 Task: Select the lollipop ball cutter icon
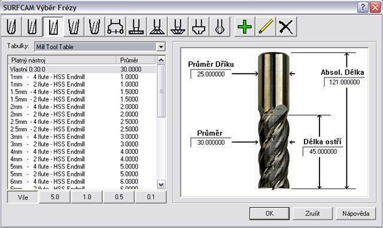tap(220, 27)
